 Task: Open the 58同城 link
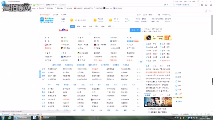(81, 48)
